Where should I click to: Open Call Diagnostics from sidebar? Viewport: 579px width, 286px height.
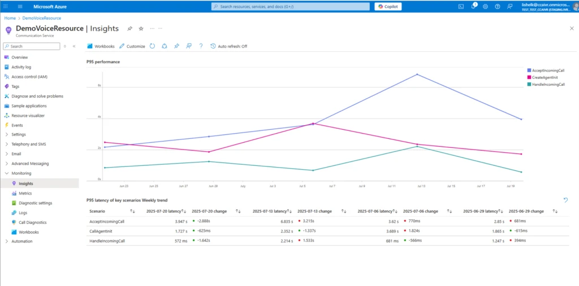(32, 222)
